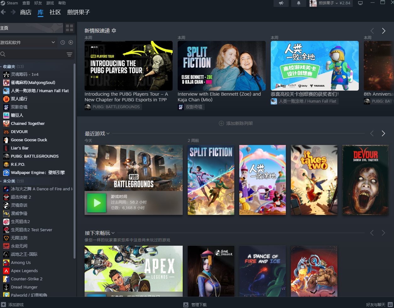Open 管理下载 downloads manager
This screenshot has height=308, width=394.
tap(199, 305)
